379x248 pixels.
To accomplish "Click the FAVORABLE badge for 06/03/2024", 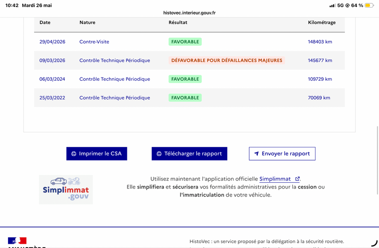I will [x=185, y=79].
